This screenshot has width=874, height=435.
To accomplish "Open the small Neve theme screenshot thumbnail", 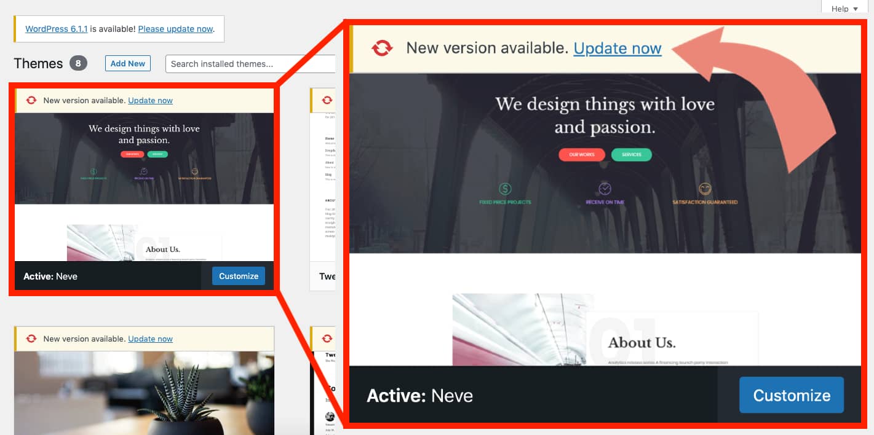I will tap(145, 187).
